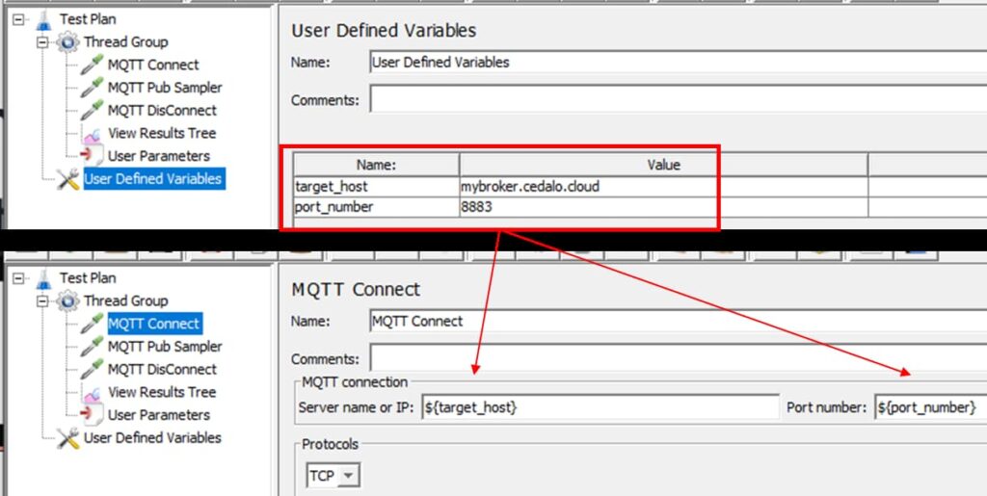Click the Thread Group gear icon in lower tree

[x=67, y=301]
